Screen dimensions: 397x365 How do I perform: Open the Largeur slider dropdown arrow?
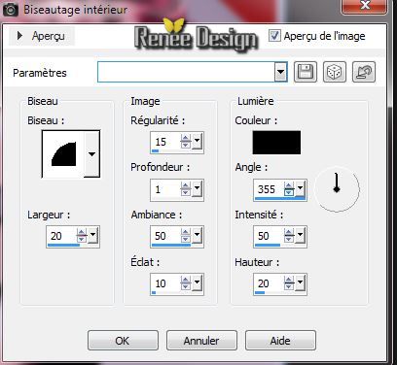[93, 236]
